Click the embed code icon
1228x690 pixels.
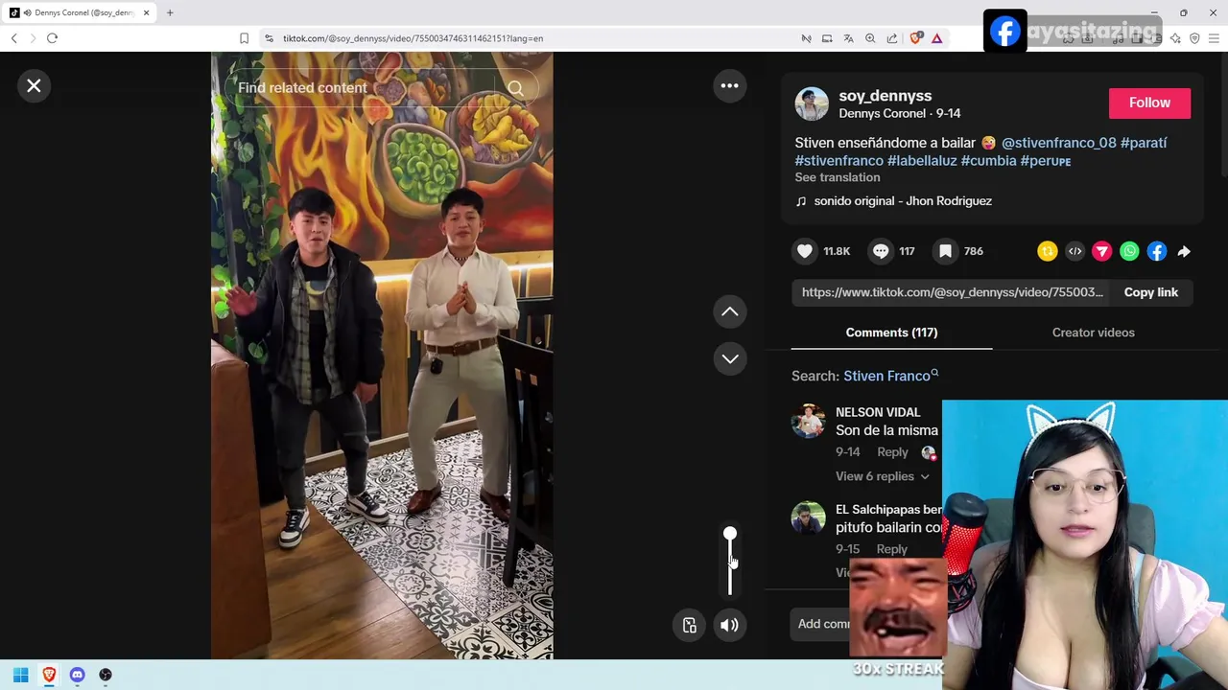[1074, 251]
